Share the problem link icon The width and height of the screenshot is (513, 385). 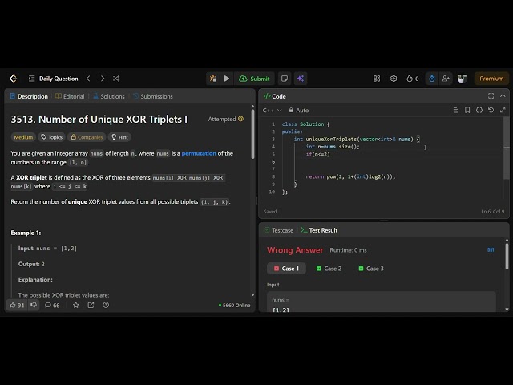point(91,305)
